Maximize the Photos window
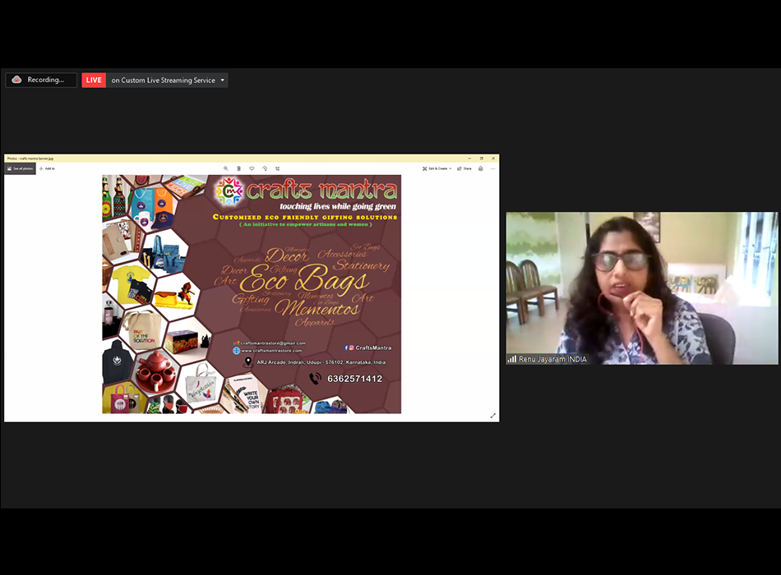This screenshot has height=575, width=781. (x=481, y=159)
